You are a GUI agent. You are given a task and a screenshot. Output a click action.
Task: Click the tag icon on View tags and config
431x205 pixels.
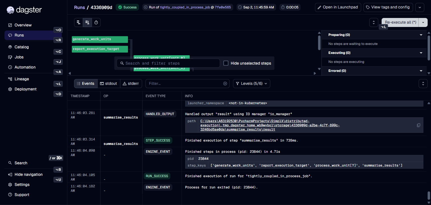368,7
